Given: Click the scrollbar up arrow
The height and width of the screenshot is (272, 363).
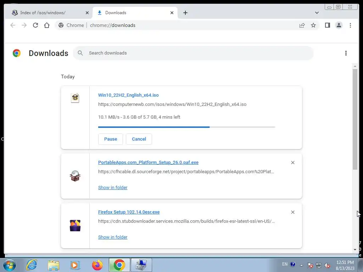Looking at the screenshot, I should [355, 67].
